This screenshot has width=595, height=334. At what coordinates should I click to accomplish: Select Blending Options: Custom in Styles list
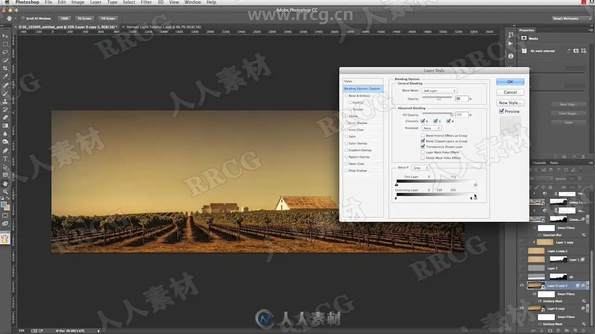(363, 89)
